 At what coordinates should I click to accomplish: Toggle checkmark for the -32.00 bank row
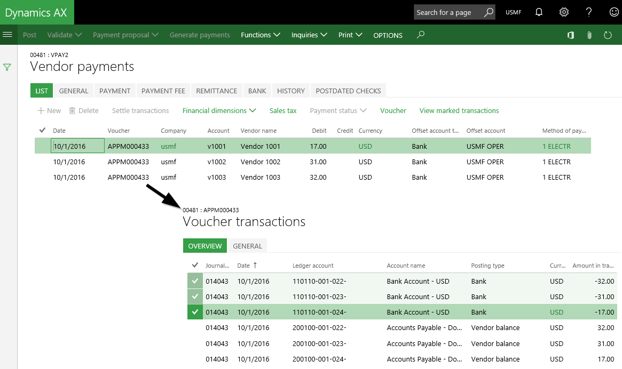[195, 281]
